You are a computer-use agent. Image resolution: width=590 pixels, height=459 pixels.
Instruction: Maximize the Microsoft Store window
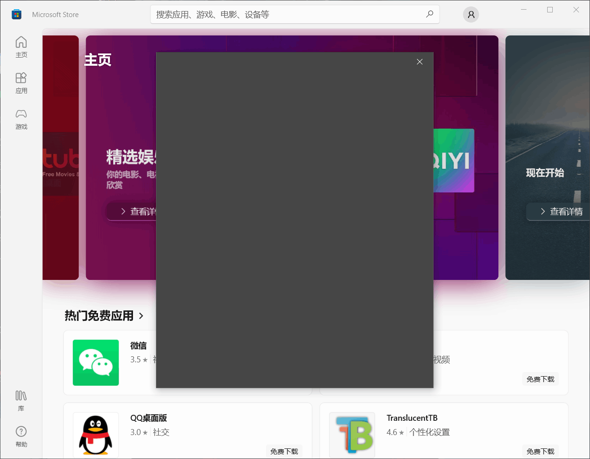tap(550, 10)
